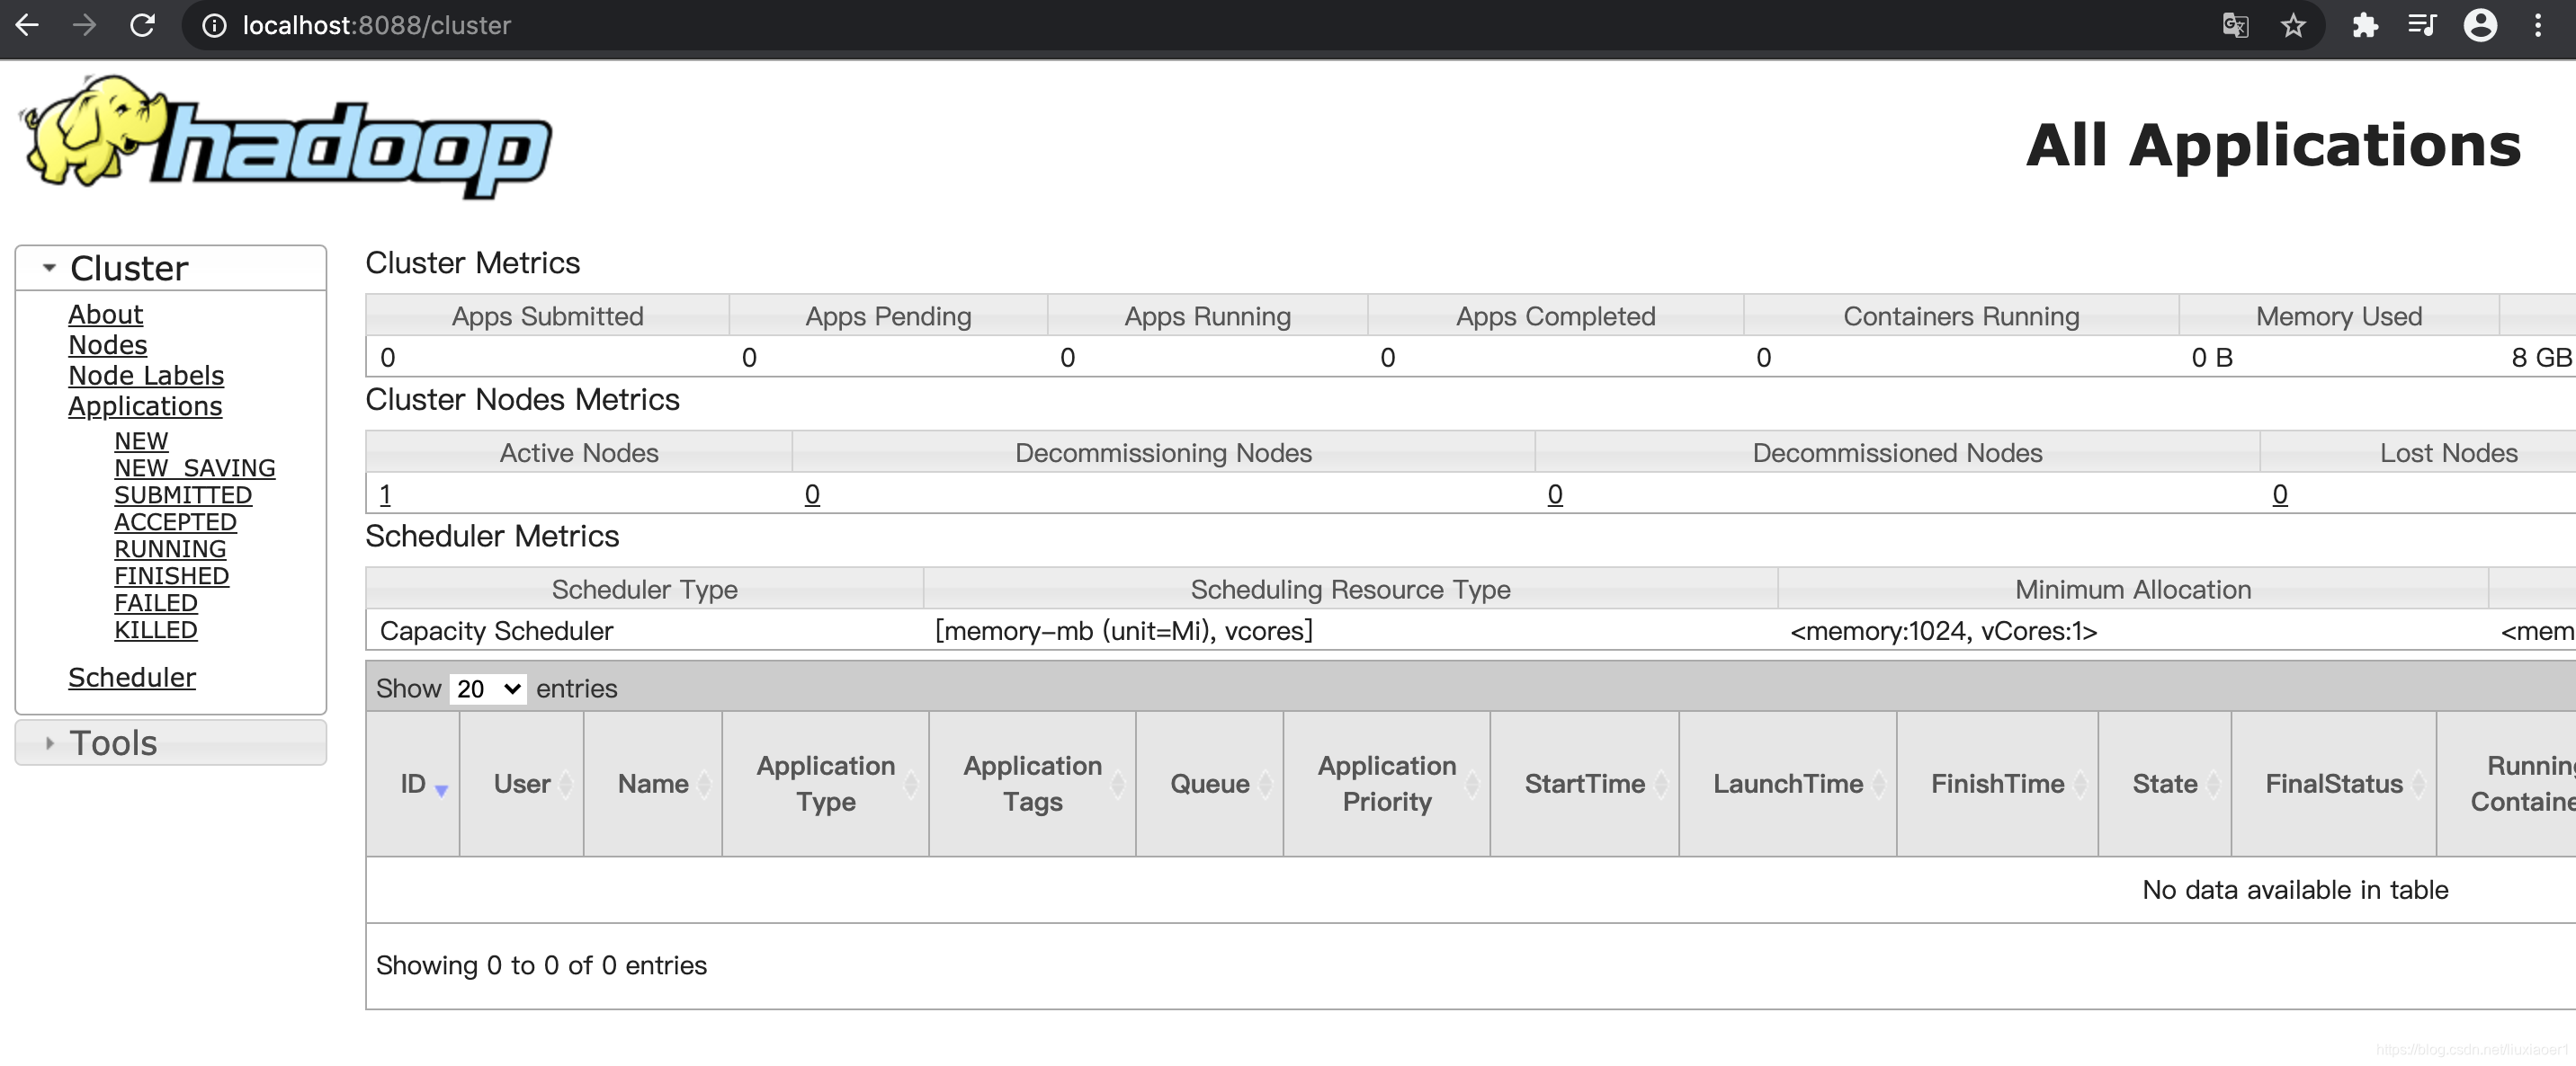Sort table by User column
The image size is (2576, 1066).
click(x=522, y=783)
